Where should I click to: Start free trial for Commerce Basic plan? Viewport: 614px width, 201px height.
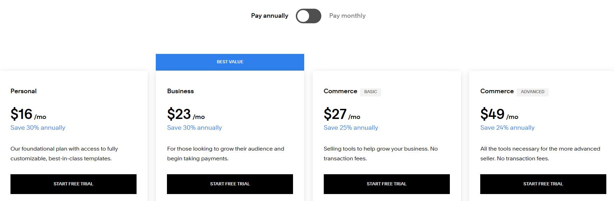tap(387, 184)
